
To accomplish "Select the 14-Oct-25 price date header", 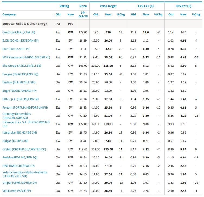I will [83, 14].
